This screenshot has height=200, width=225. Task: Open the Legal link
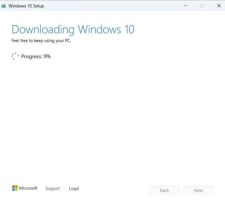(74, 189)
